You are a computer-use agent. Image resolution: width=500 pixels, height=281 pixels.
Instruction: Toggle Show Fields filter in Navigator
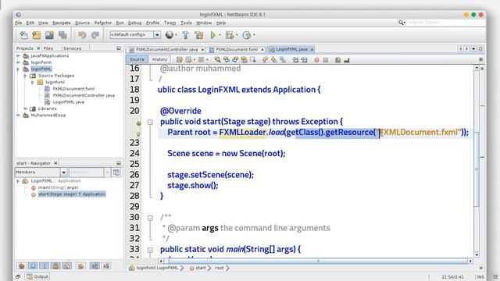33,265
